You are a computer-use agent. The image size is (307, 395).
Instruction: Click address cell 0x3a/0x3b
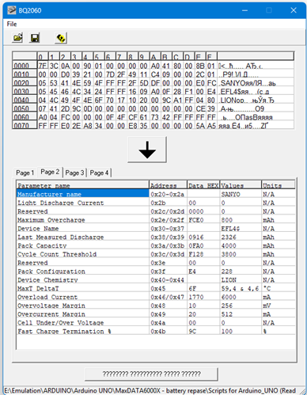[x=169, y=245]
